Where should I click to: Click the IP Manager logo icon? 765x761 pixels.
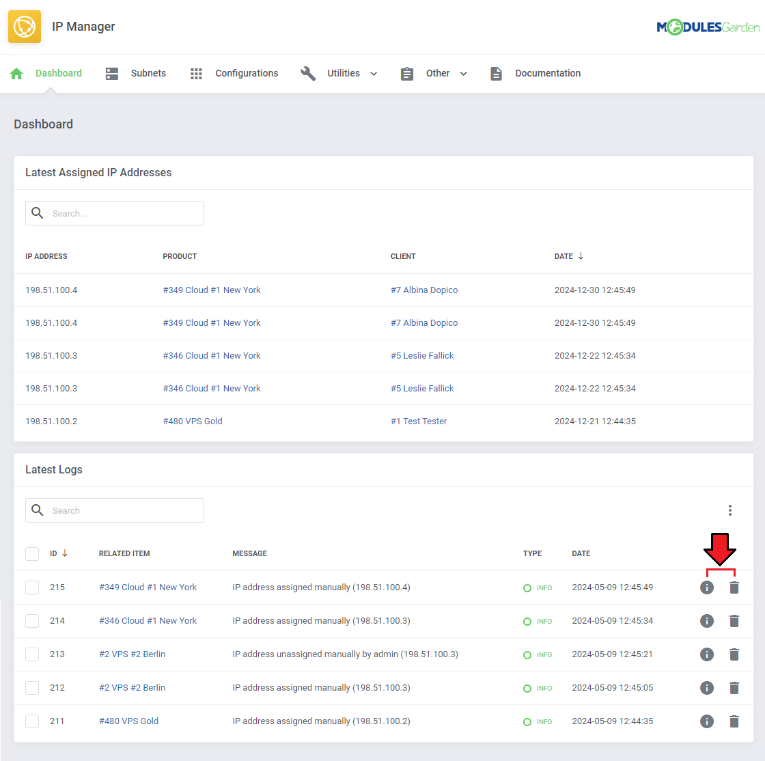click(25, 27)
